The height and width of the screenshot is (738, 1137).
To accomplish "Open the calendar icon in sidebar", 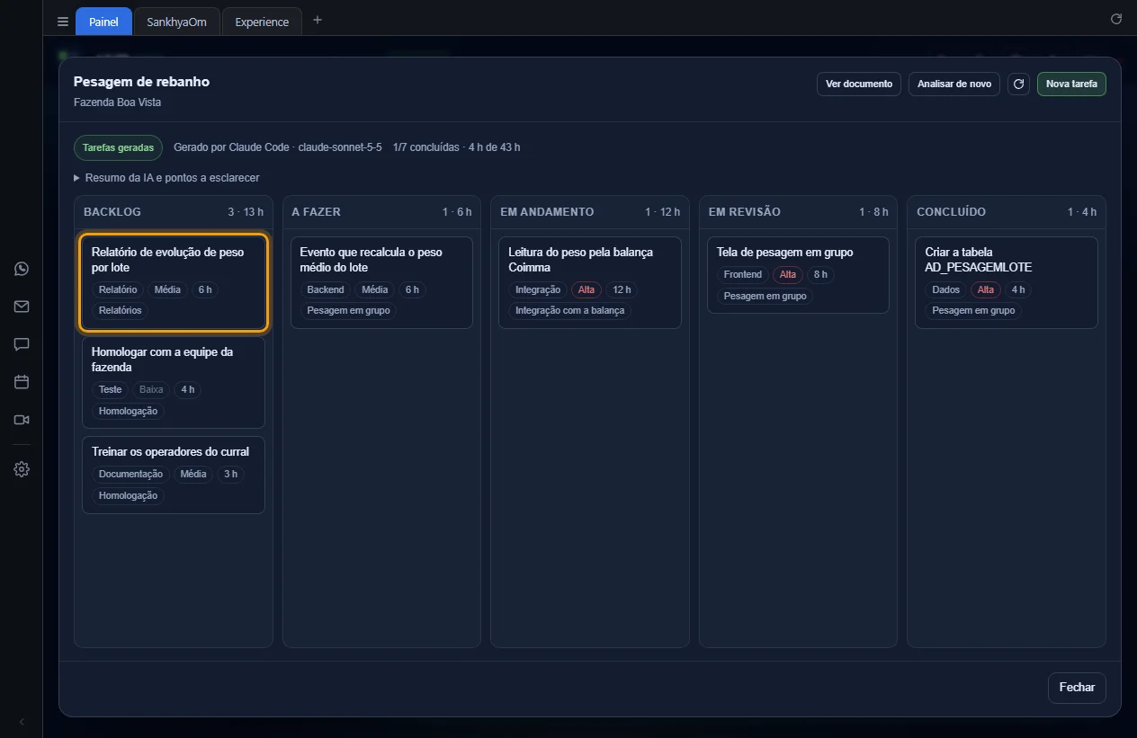I will [22, 382].
